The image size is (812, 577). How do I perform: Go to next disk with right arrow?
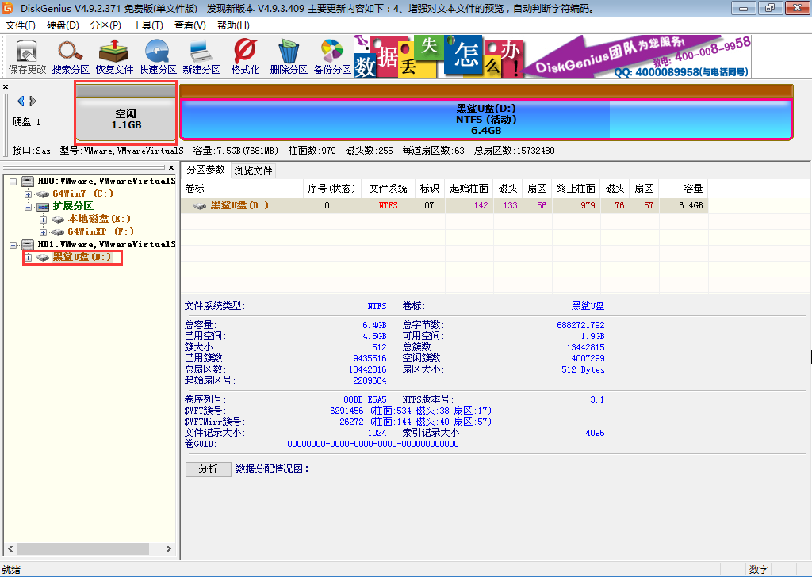33,101
